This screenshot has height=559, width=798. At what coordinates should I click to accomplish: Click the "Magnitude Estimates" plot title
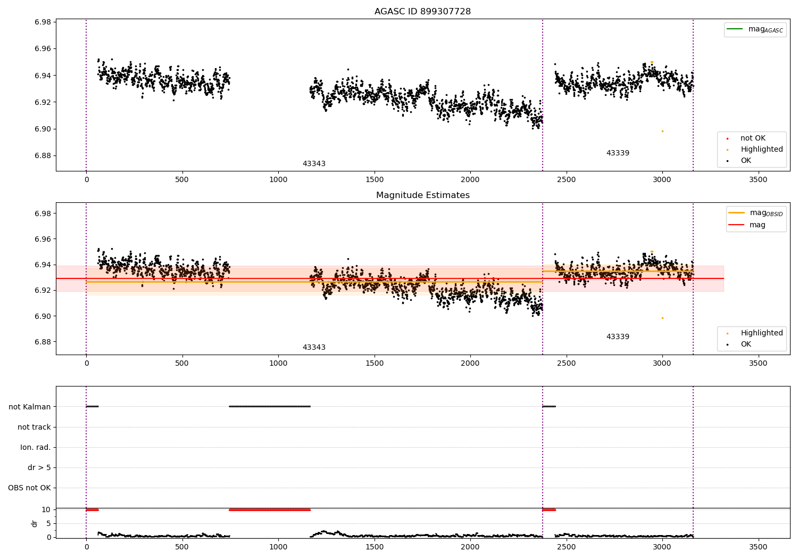tap(422, 195)
